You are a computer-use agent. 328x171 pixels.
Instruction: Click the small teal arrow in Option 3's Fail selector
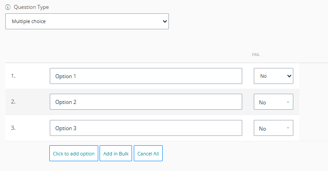click(288, 128)
